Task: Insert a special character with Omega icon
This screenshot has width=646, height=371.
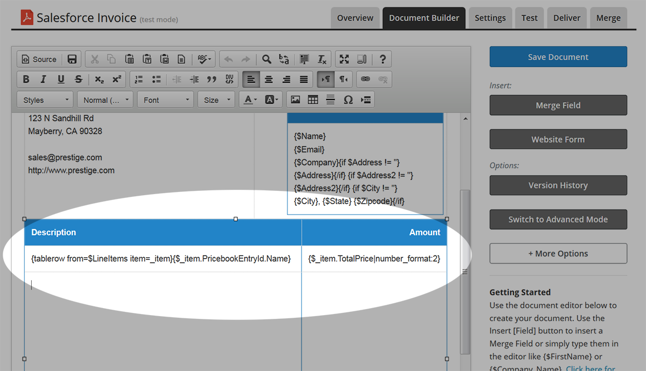Action: [x=348, y=100]
